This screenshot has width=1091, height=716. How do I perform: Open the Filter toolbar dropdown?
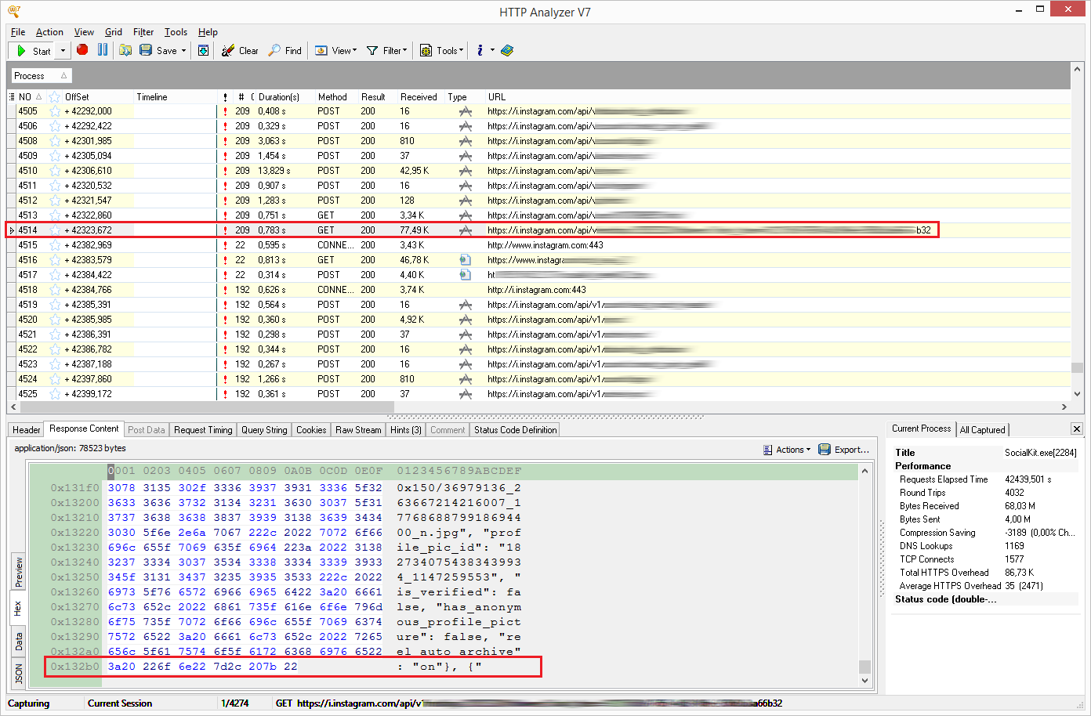386,51
